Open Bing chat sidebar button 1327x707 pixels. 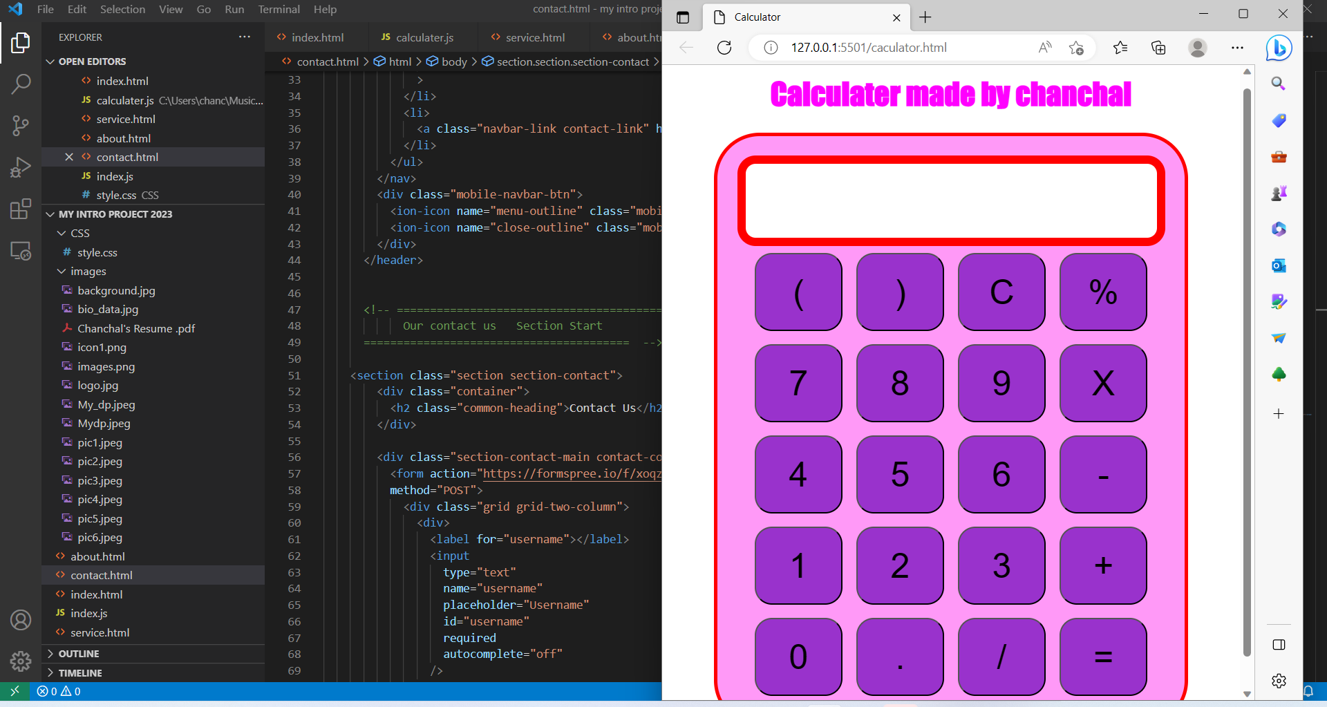click(1279, 48)
